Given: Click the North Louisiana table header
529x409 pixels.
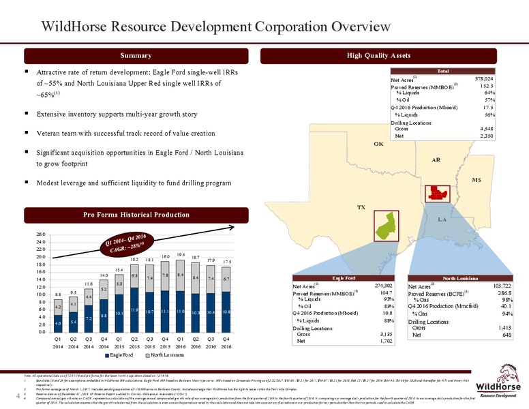Looking at the screenshot, I should click(x=460, y=278).
